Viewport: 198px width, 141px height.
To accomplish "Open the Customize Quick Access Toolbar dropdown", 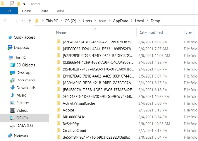I will [x=24, y=4].
